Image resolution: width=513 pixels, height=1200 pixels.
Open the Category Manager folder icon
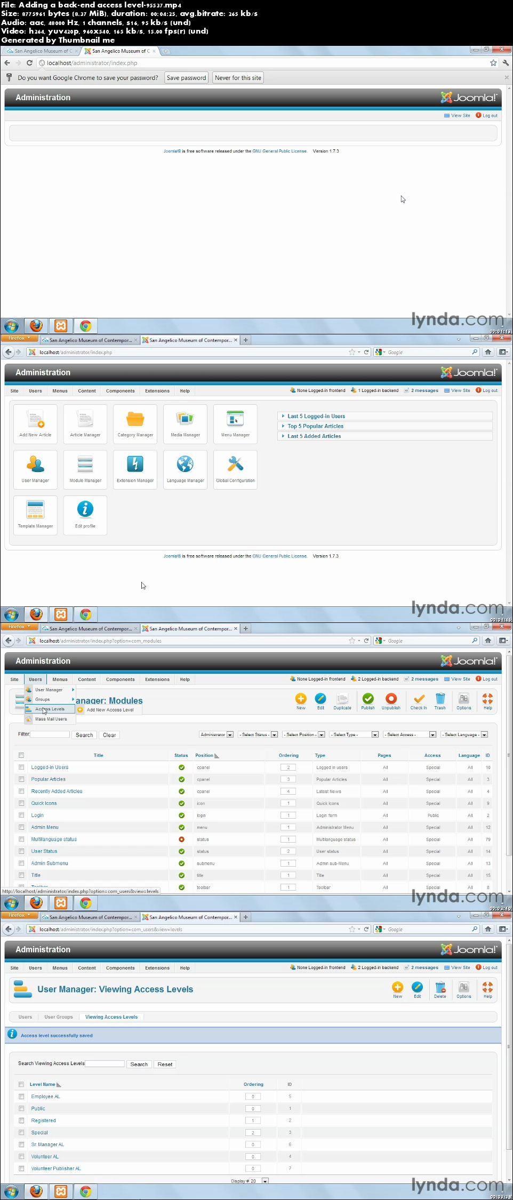click(135, 424)
